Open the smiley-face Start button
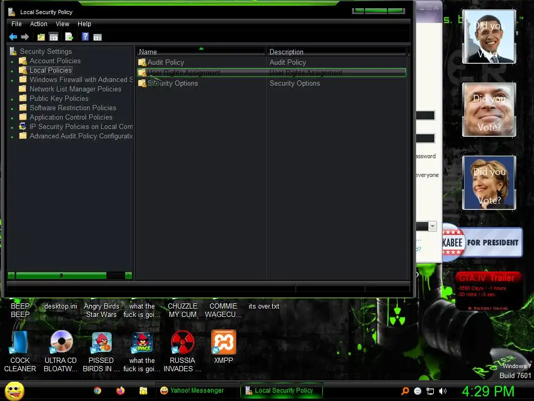This screenshot has width=534, height=401. tap(14, 391)
